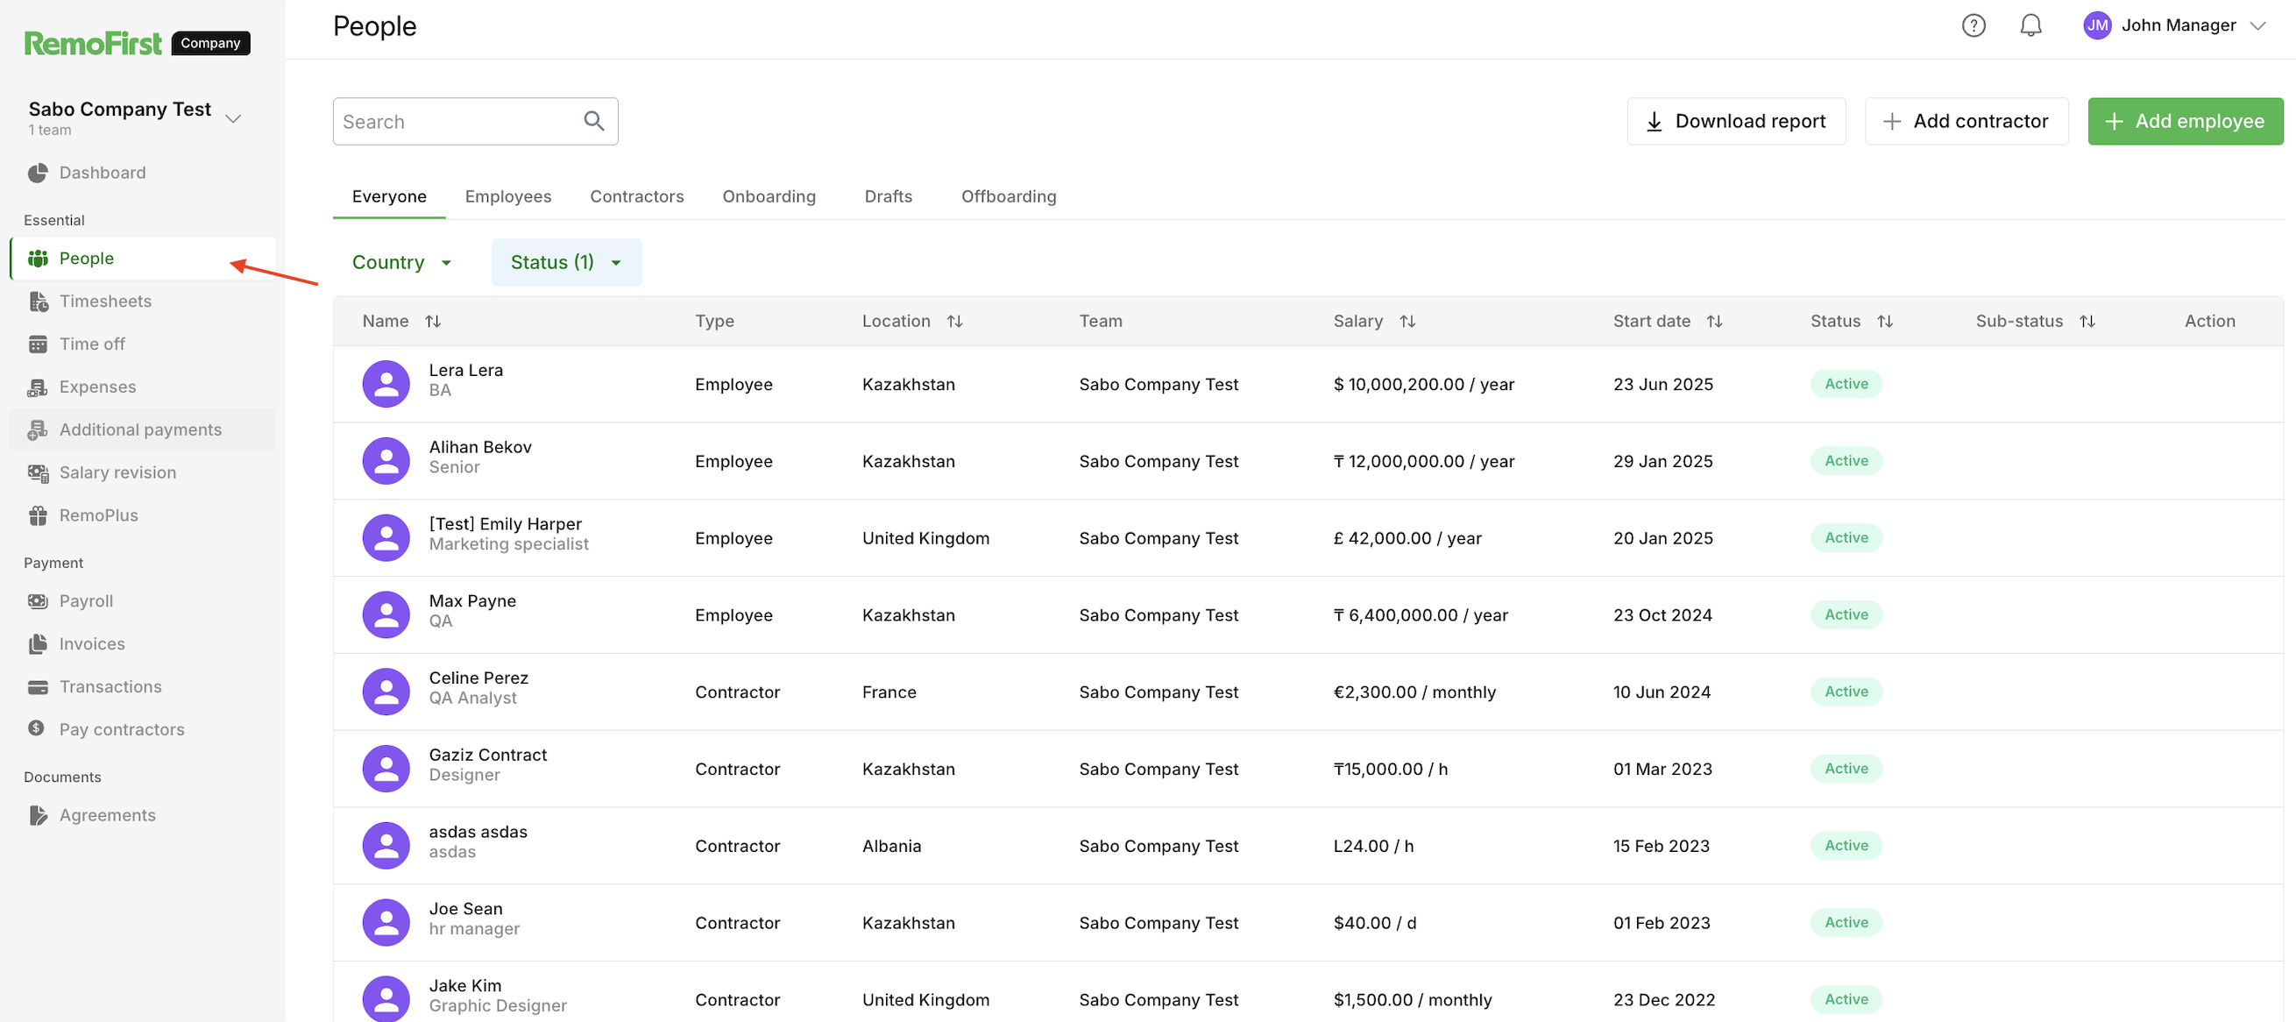The width and height of the screenshot is (2296, 1022).
Task: Navigate to Pay contractors
Action: point(121,729)
